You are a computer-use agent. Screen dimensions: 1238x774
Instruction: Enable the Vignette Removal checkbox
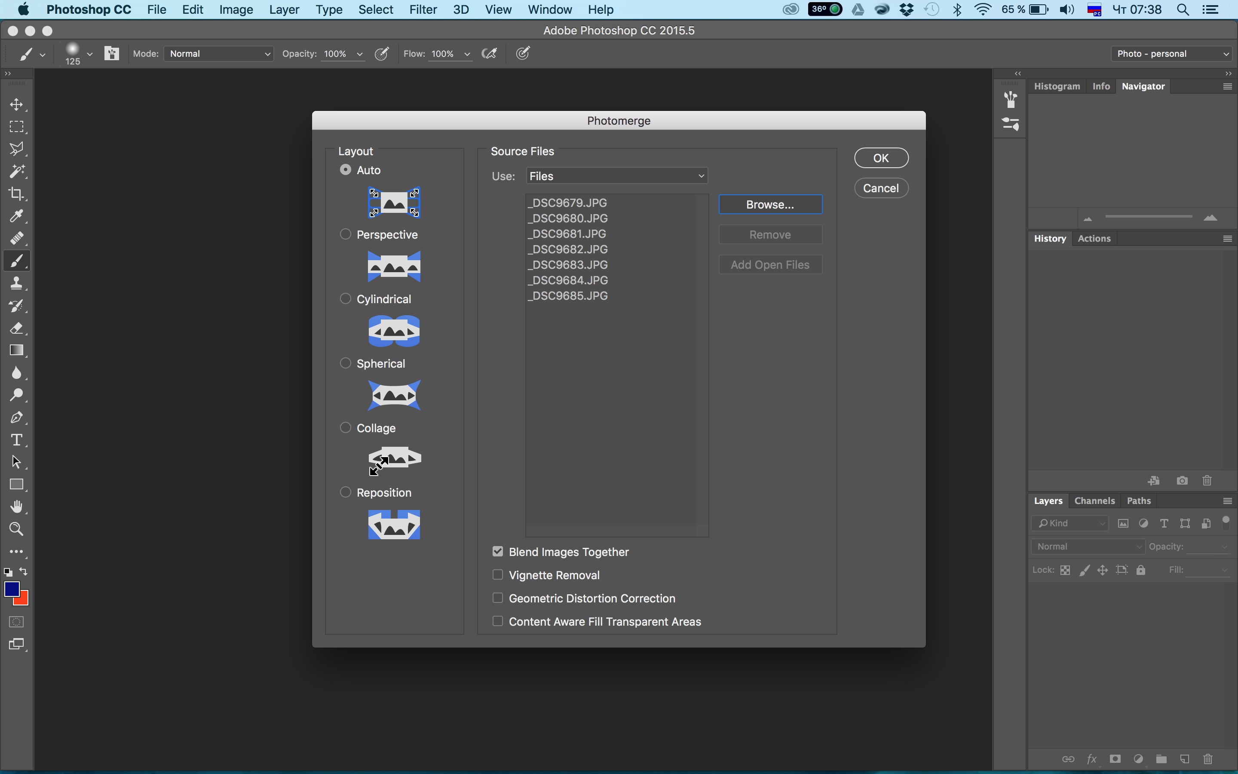click(497, 574)
